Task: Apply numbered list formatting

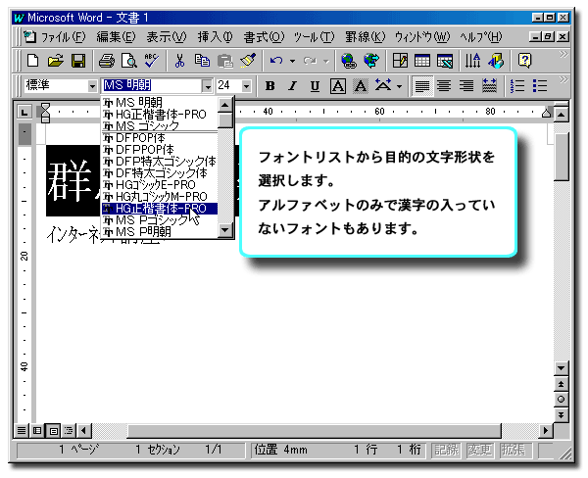Action: 517,86
